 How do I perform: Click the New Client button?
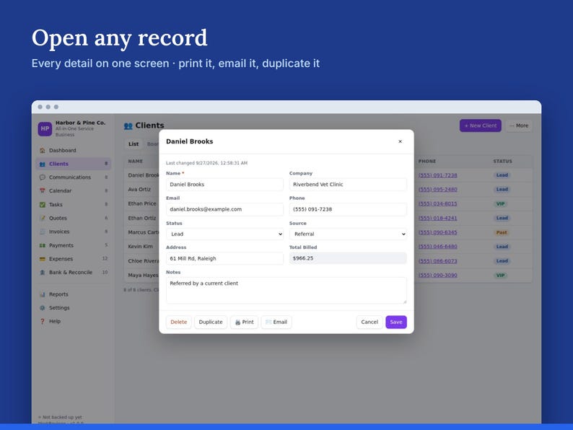point(480,126)
